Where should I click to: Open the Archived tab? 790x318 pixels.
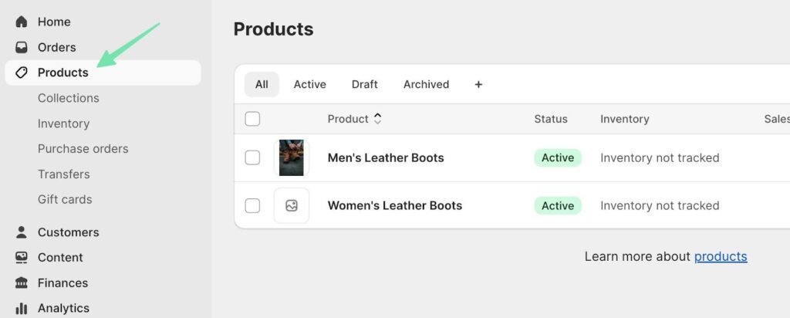click(426, 84)
